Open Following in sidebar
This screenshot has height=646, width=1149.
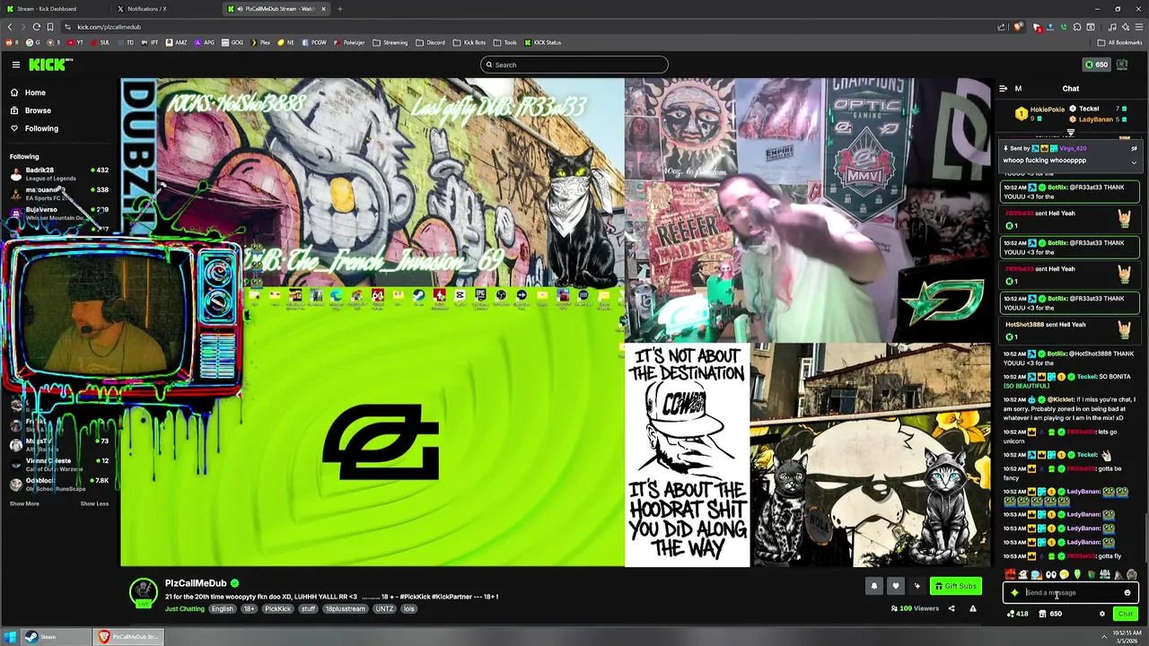(34, 128)
